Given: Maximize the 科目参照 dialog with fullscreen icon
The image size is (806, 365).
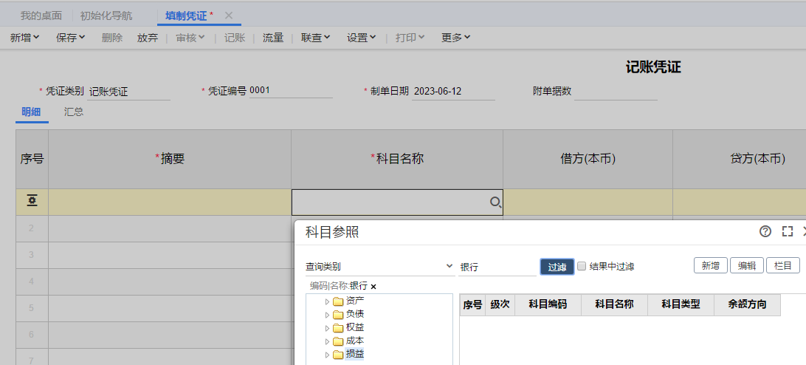Looking at the screenshot, I should coord(787,231).
